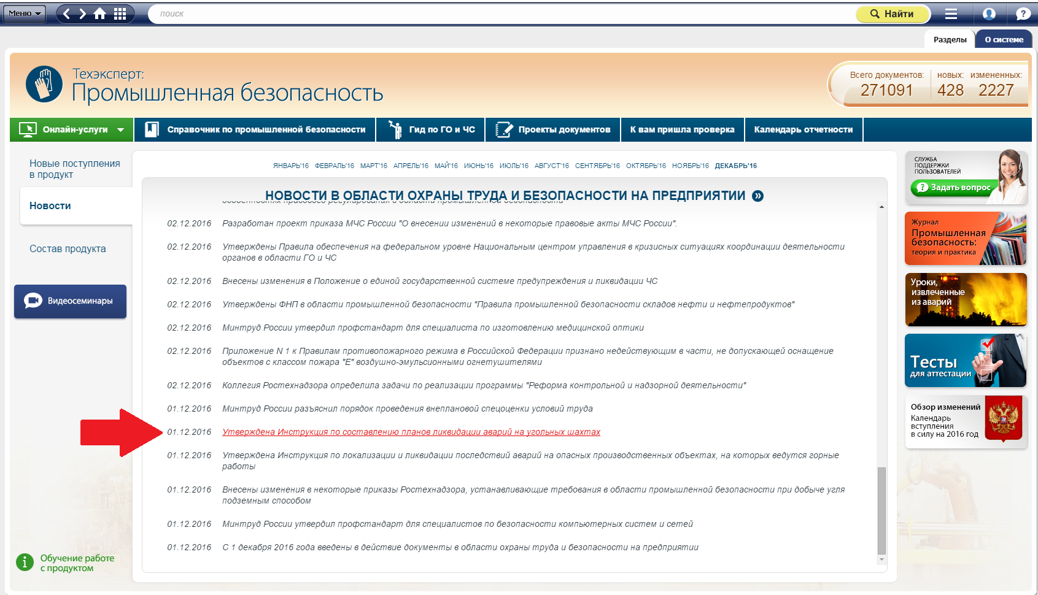Focus the поиск search field
Screen dimensions: 1038x595
(502, 13)
